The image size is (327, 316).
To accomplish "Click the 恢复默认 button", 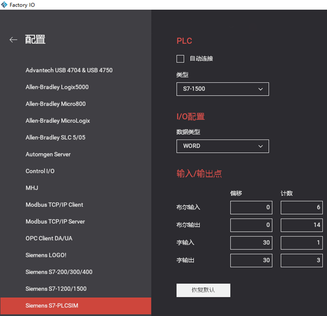I will point(203,290).
